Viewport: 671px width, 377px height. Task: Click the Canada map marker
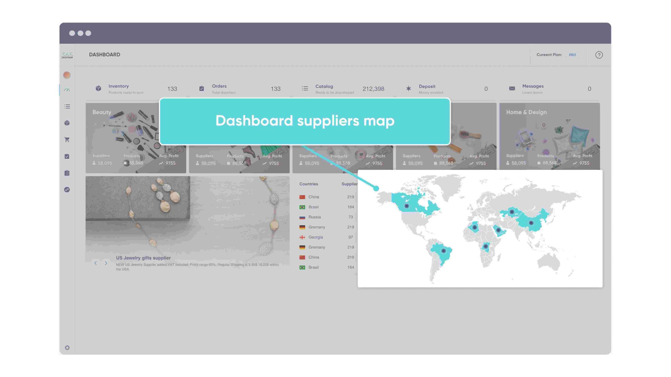(407, 206)
